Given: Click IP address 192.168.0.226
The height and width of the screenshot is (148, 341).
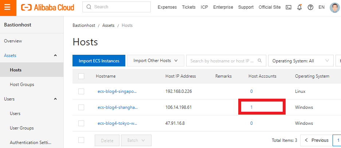Looking at the screenshot, I should [x=179, y=91].
